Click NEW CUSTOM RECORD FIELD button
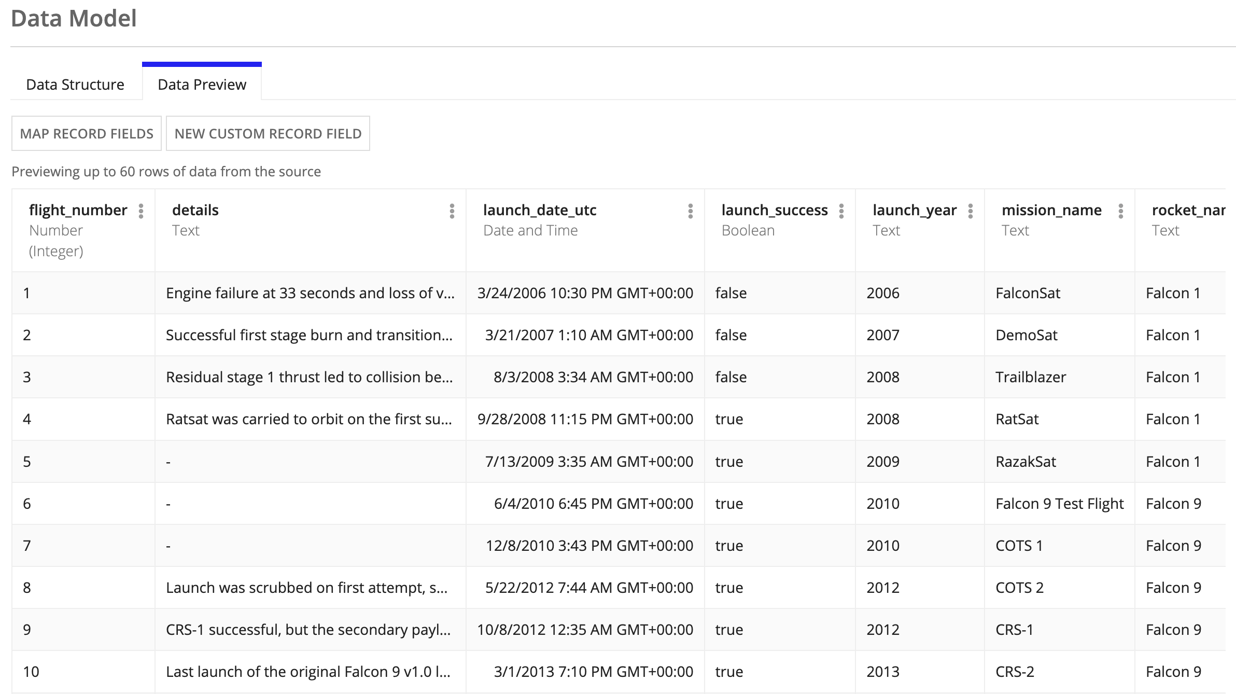Screen dimensions: 1236x694 [x=268, y=133]
